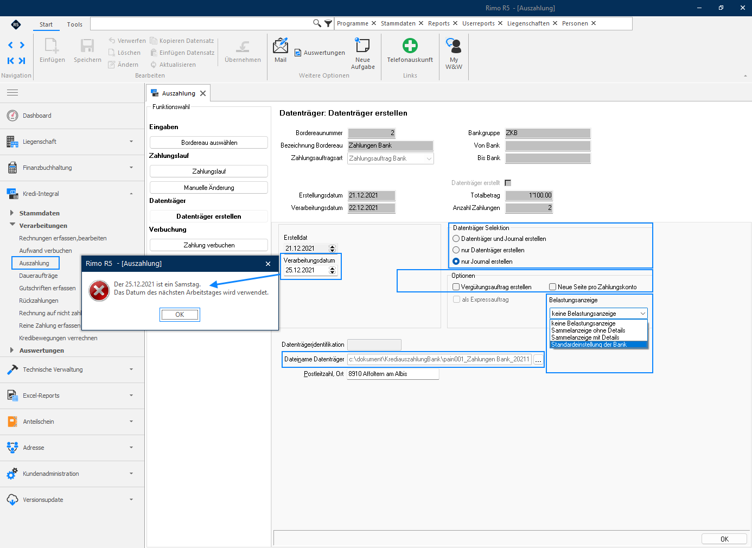
Task: Choose Standardeinstellung der Bank option
Action: click(x=598, y=345)
